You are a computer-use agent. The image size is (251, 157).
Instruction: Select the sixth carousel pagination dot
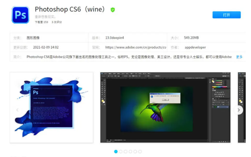pos(140,151)
